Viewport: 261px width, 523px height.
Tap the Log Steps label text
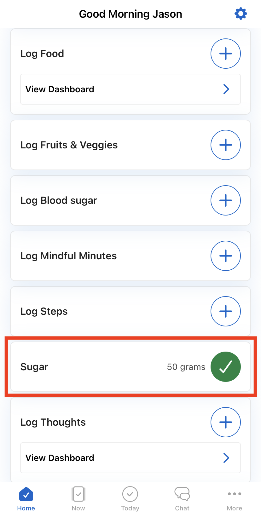[44, 312]
